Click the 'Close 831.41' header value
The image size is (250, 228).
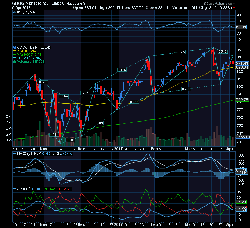(x=157, y=7)
